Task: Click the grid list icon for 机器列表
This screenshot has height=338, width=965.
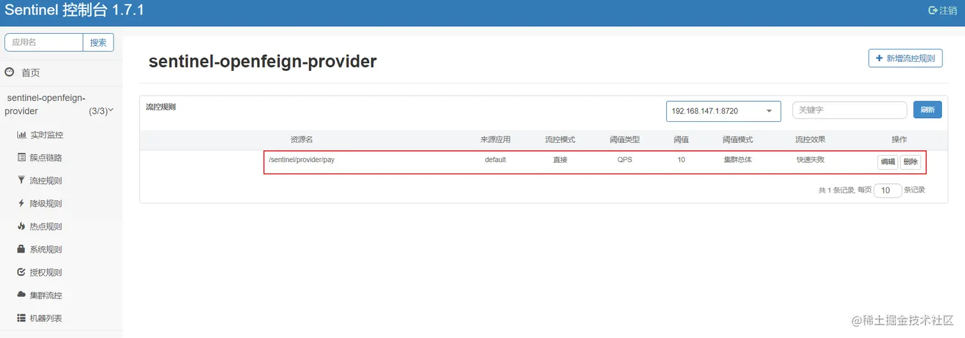Action: (21, 318)
